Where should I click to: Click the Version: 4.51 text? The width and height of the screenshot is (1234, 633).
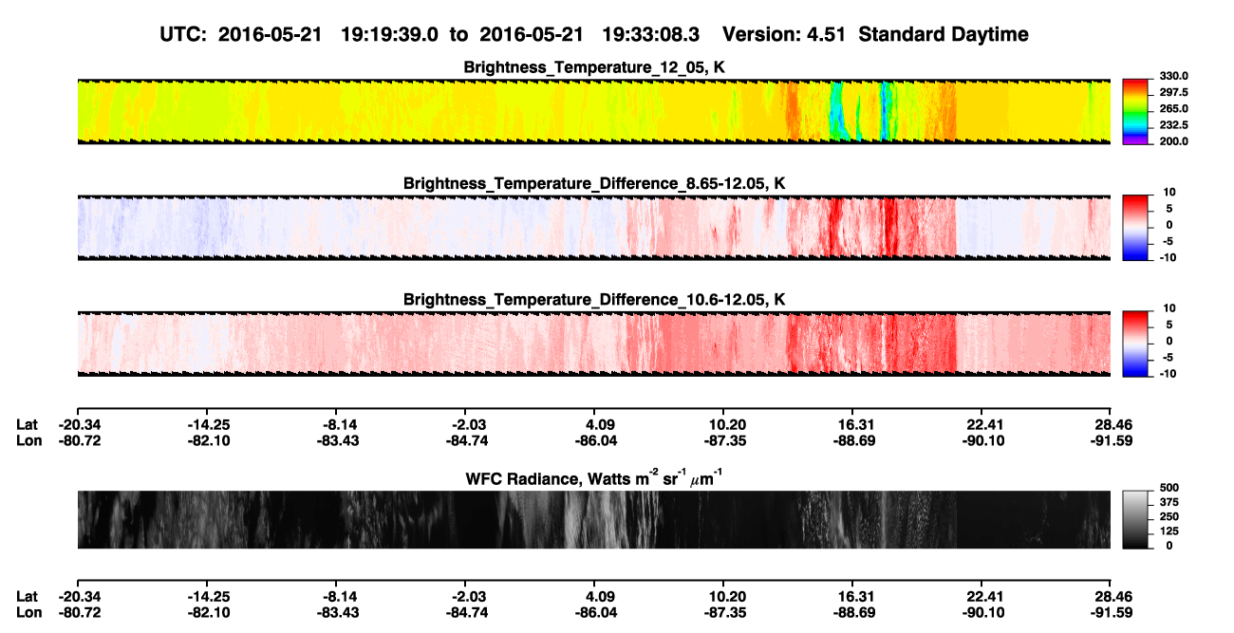(784, 34)
